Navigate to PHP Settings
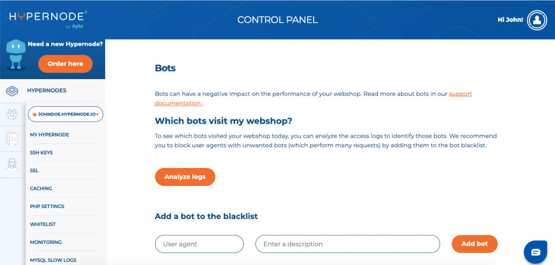 [x=47, y=206]
